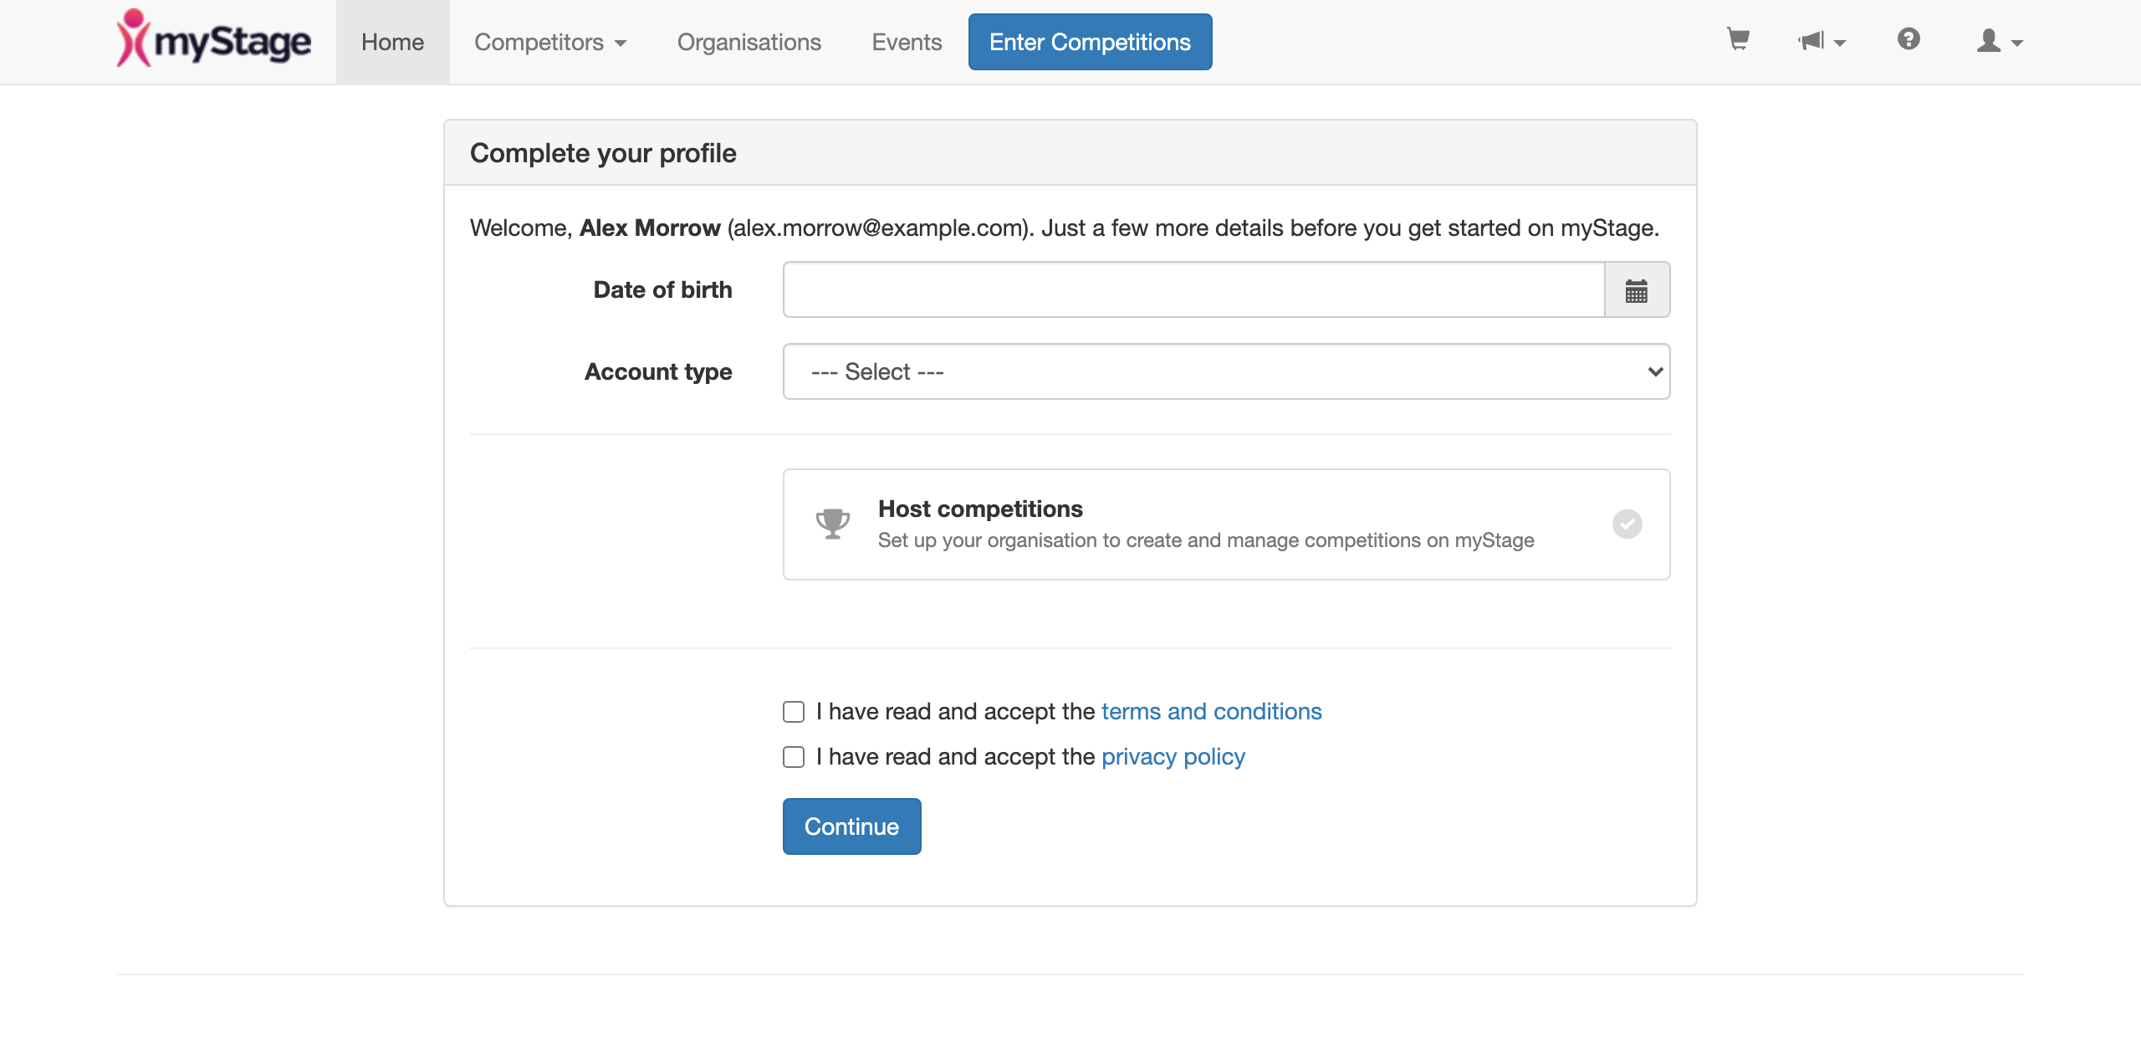Screen dimensions: 2141x1059
Task: Toggle the Host competitions check circle
Action: 1627,524
